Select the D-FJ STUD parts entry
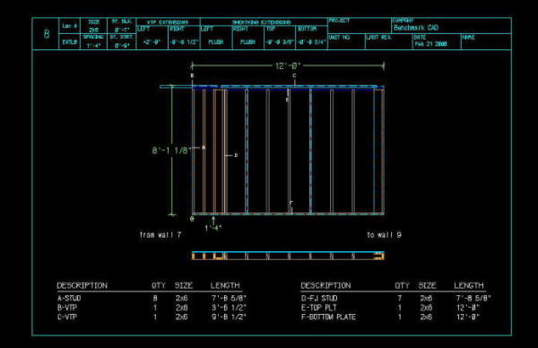 point(395,299)
